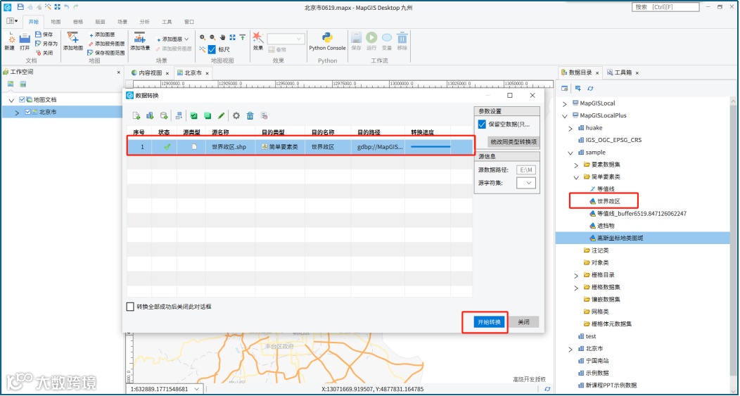Click the 关闭 close document ribbon button
This screenshot has width=740, height=396.
[45, 53]
